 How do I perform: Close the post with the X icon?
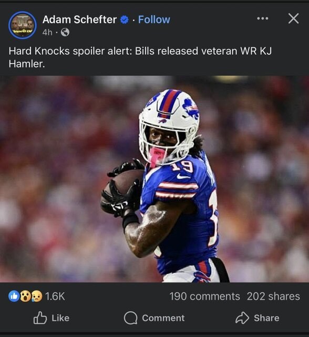point(293,18)
